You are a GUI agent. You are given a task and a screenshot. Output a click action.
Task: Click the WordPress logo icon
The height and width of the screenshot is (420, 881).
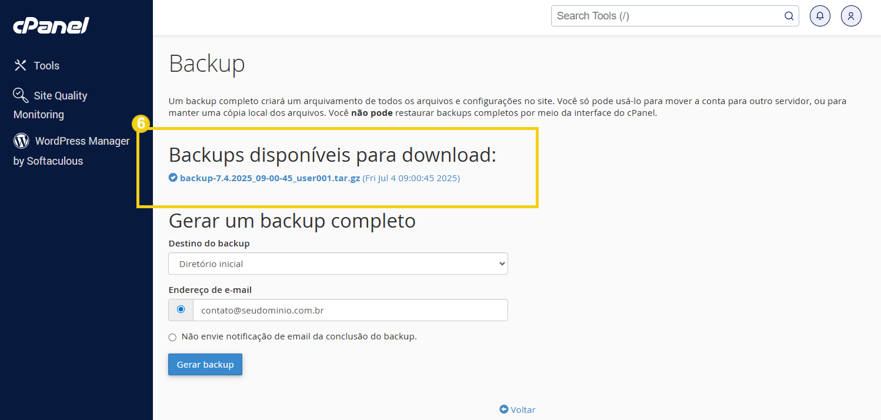point(21,141)
